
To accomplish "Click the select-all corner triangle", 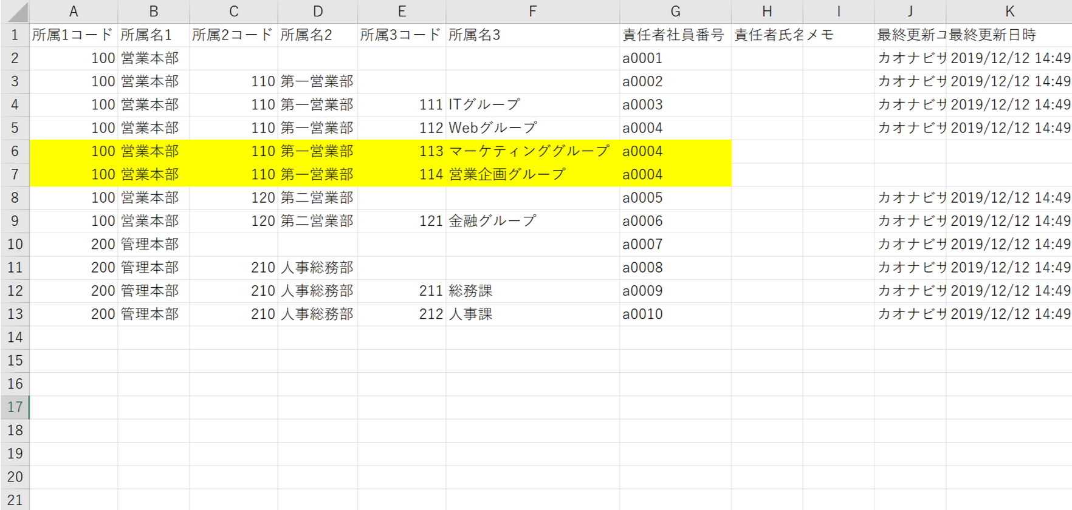I will point(16,12).
